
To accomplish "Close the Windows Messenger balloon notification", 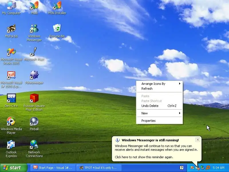I will pyautogui.click(x=198, y=140).
